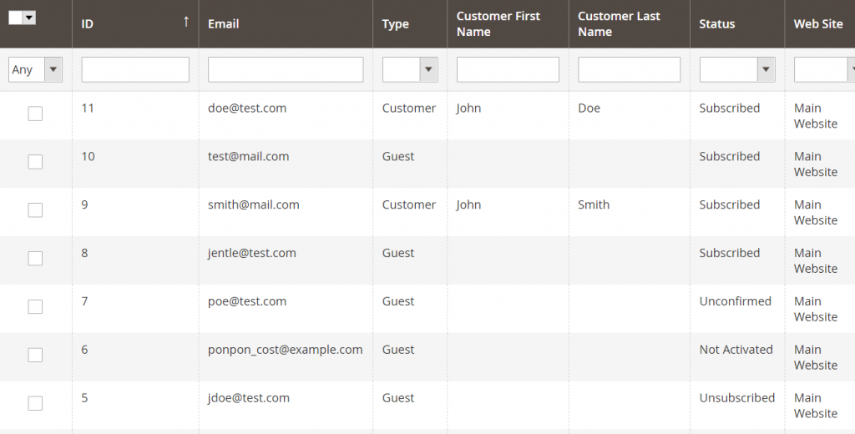855x434 pixels.
Task: Open the Status filter dropdown
Action: [x=737, y=70]
